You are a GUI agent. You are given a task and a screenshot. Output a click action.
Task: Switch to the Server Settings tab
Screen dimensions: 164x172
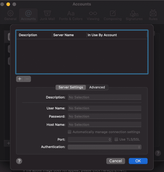(71, 87)
